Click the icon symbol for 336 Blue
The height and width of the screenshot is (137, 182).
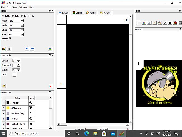(30, 119)
